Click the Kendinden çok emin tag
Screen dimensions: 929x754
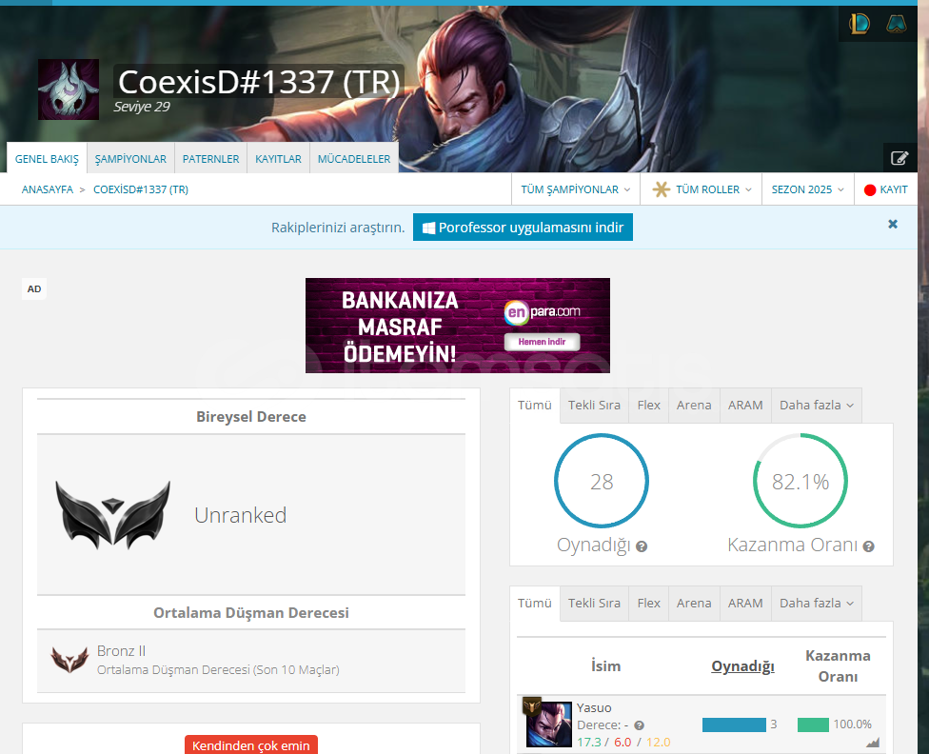(x=250, y=745)
